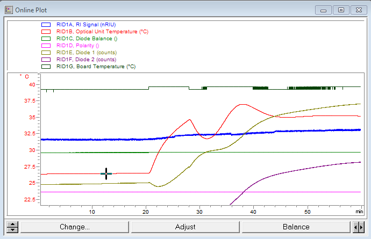Click the RID1C Diode Balance swatch
The width and height of the screenshot is (371, 239).
coord(46,39)
